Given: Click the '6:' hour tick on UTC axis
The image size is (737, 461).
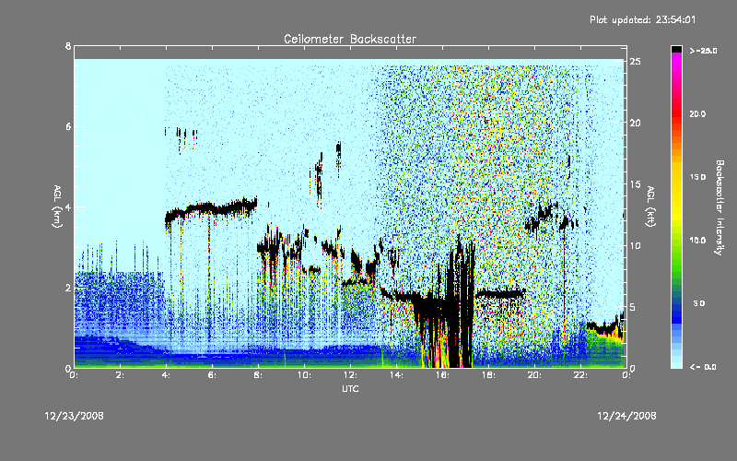Looking at the screenshot, I should (212, 375).
